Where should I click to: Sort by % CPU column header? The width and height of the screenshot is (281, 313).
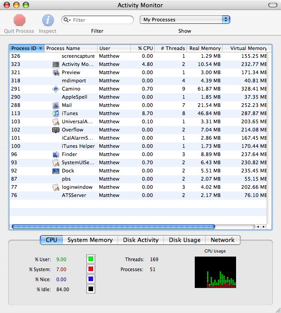143,48
